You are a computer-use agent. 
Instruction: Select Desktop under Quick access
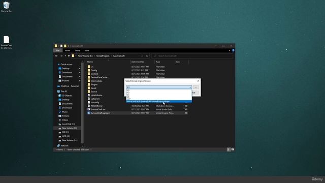point(66,69)
